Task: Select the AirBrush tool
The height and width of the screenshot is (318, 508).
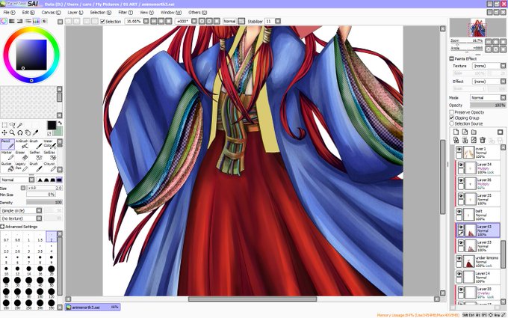Action: (22, 144)
